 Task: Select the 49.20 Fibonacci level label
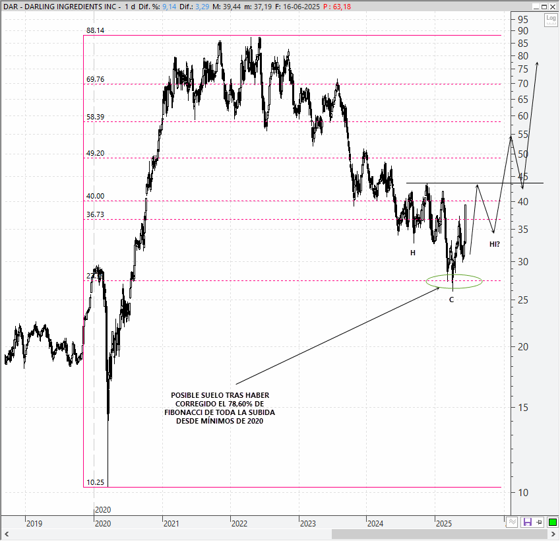click(96, 153)
